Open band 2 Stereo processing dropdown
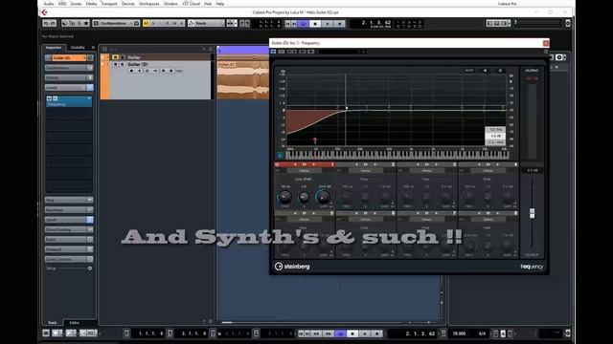Screen dimensions: 613x344 coord(366,171)
